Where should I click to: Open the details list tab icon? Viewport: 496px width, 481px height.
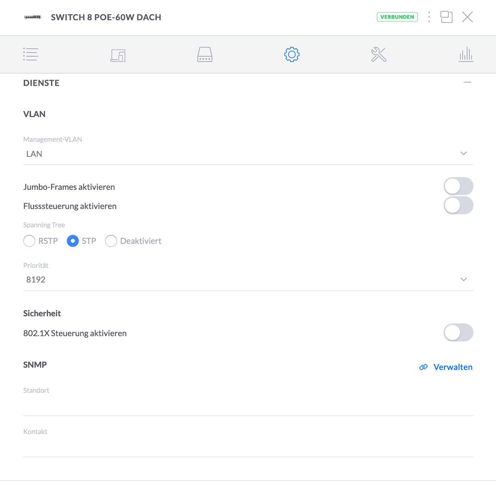pyautogui.click(x=31, y=54)
